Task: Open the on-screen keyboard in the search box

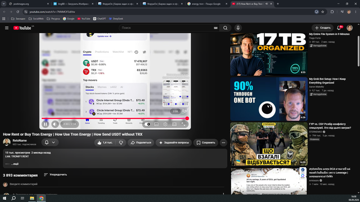Action: pyautogui.click(x=215, y=28)
